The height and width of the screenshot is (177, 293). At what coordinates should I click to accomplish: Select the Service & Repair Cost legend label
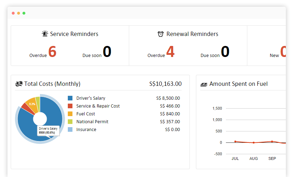(x=98, y=106)
